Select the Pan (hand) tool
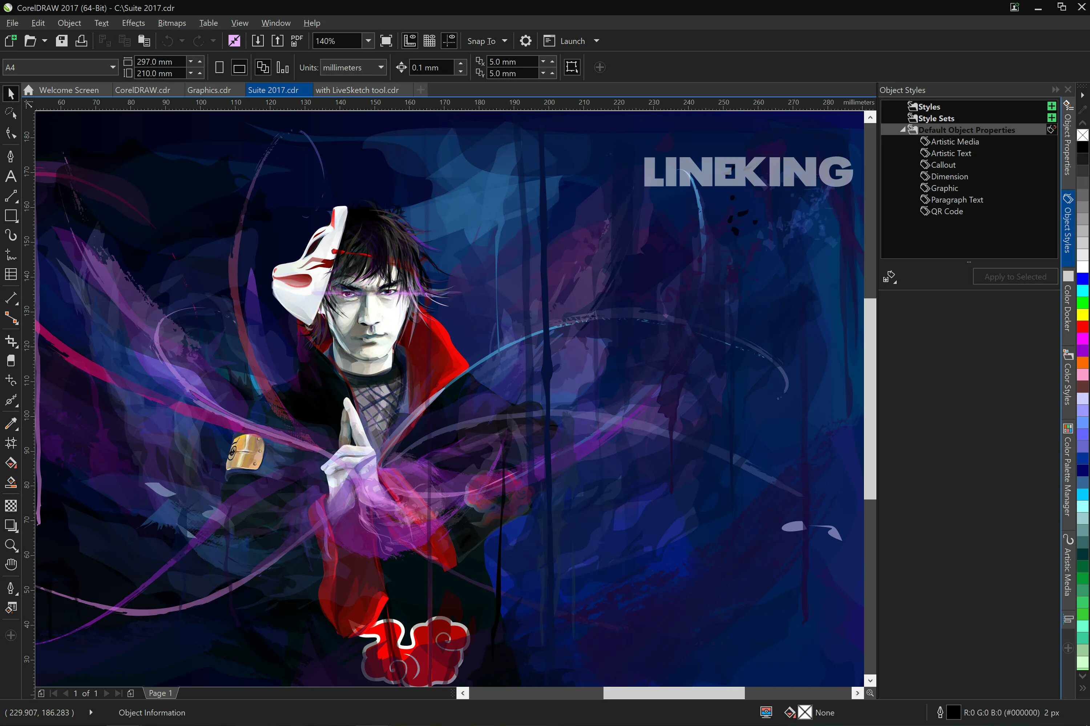The image size is (1090, 726). tap(11, 564)
